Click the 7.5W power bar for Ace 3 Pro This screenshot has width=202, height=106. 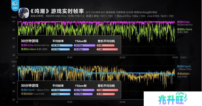(107, 90)
